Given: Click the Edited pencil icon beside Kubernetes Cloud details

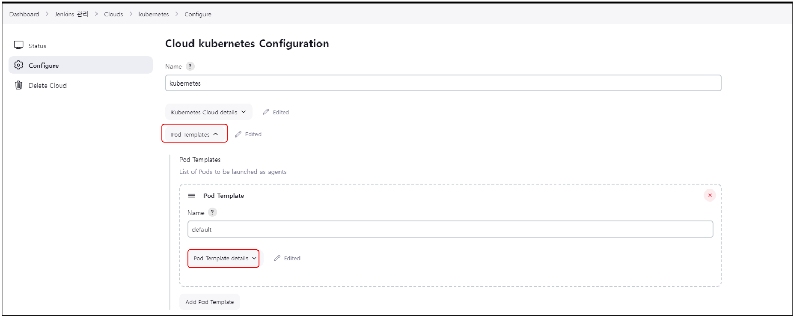Looking at the screenshot, I should pyautogui.click(x=266, y=112).
